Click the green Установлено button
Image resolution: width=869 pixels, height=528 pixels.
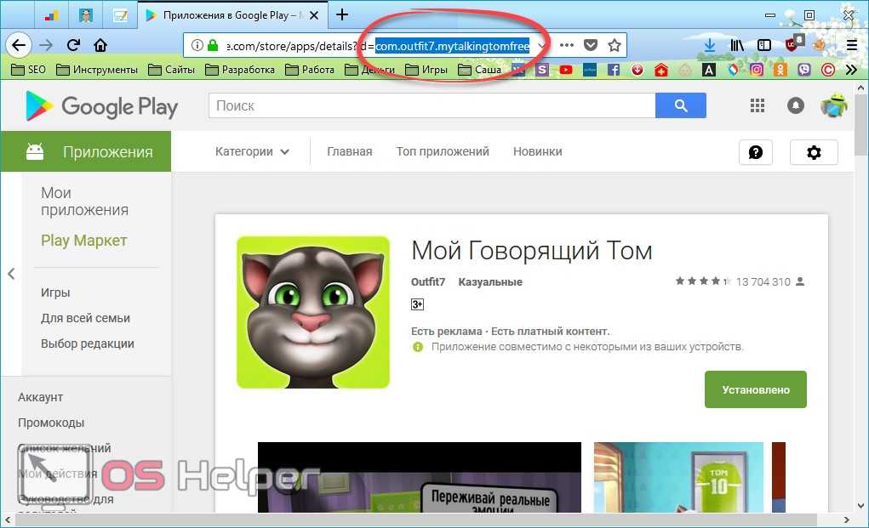pos(755,390)
